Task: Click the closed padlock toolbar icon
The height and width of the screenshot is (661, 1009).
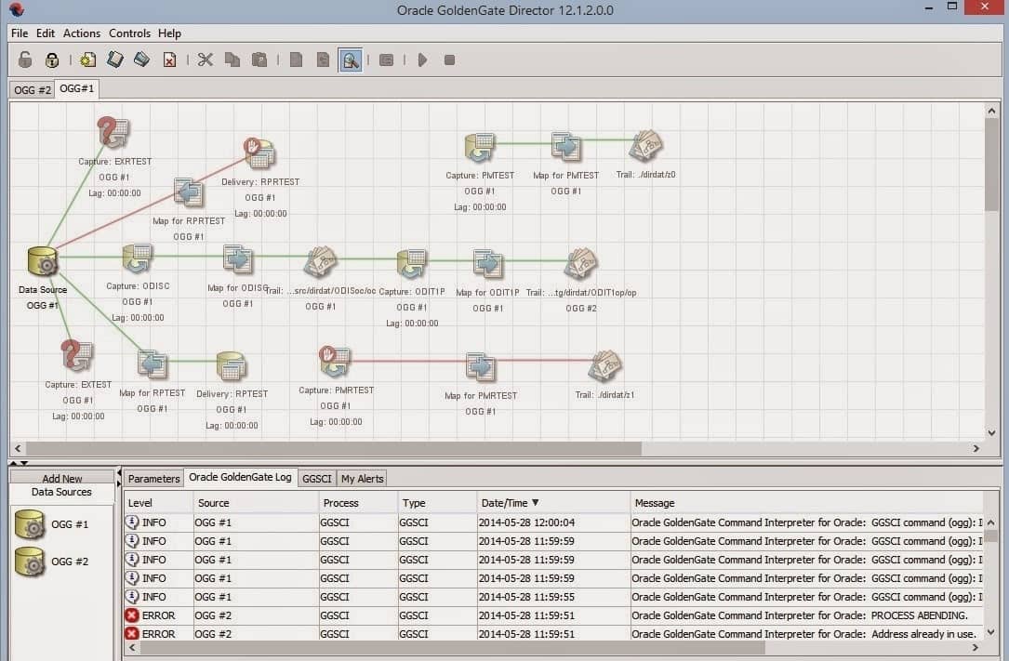Action: (x=52, y=59)
